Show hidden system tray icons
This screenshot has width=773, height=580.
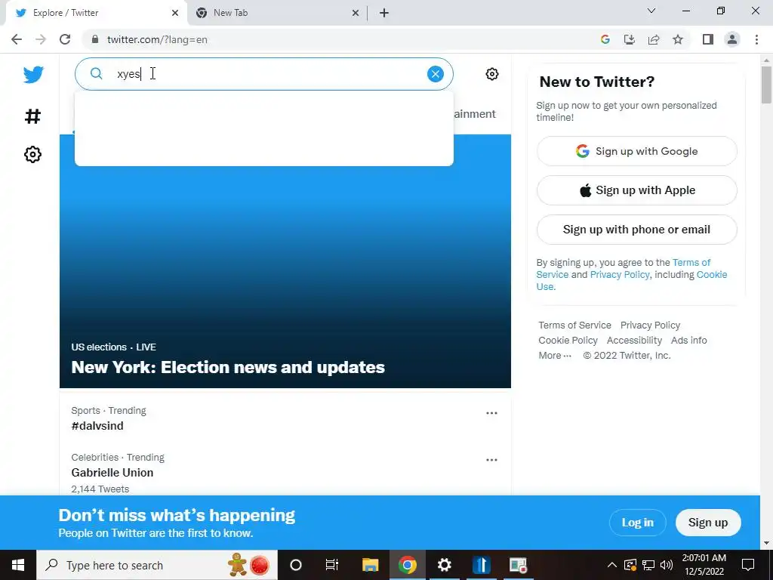pyautogui.click(x=611, y=565)
